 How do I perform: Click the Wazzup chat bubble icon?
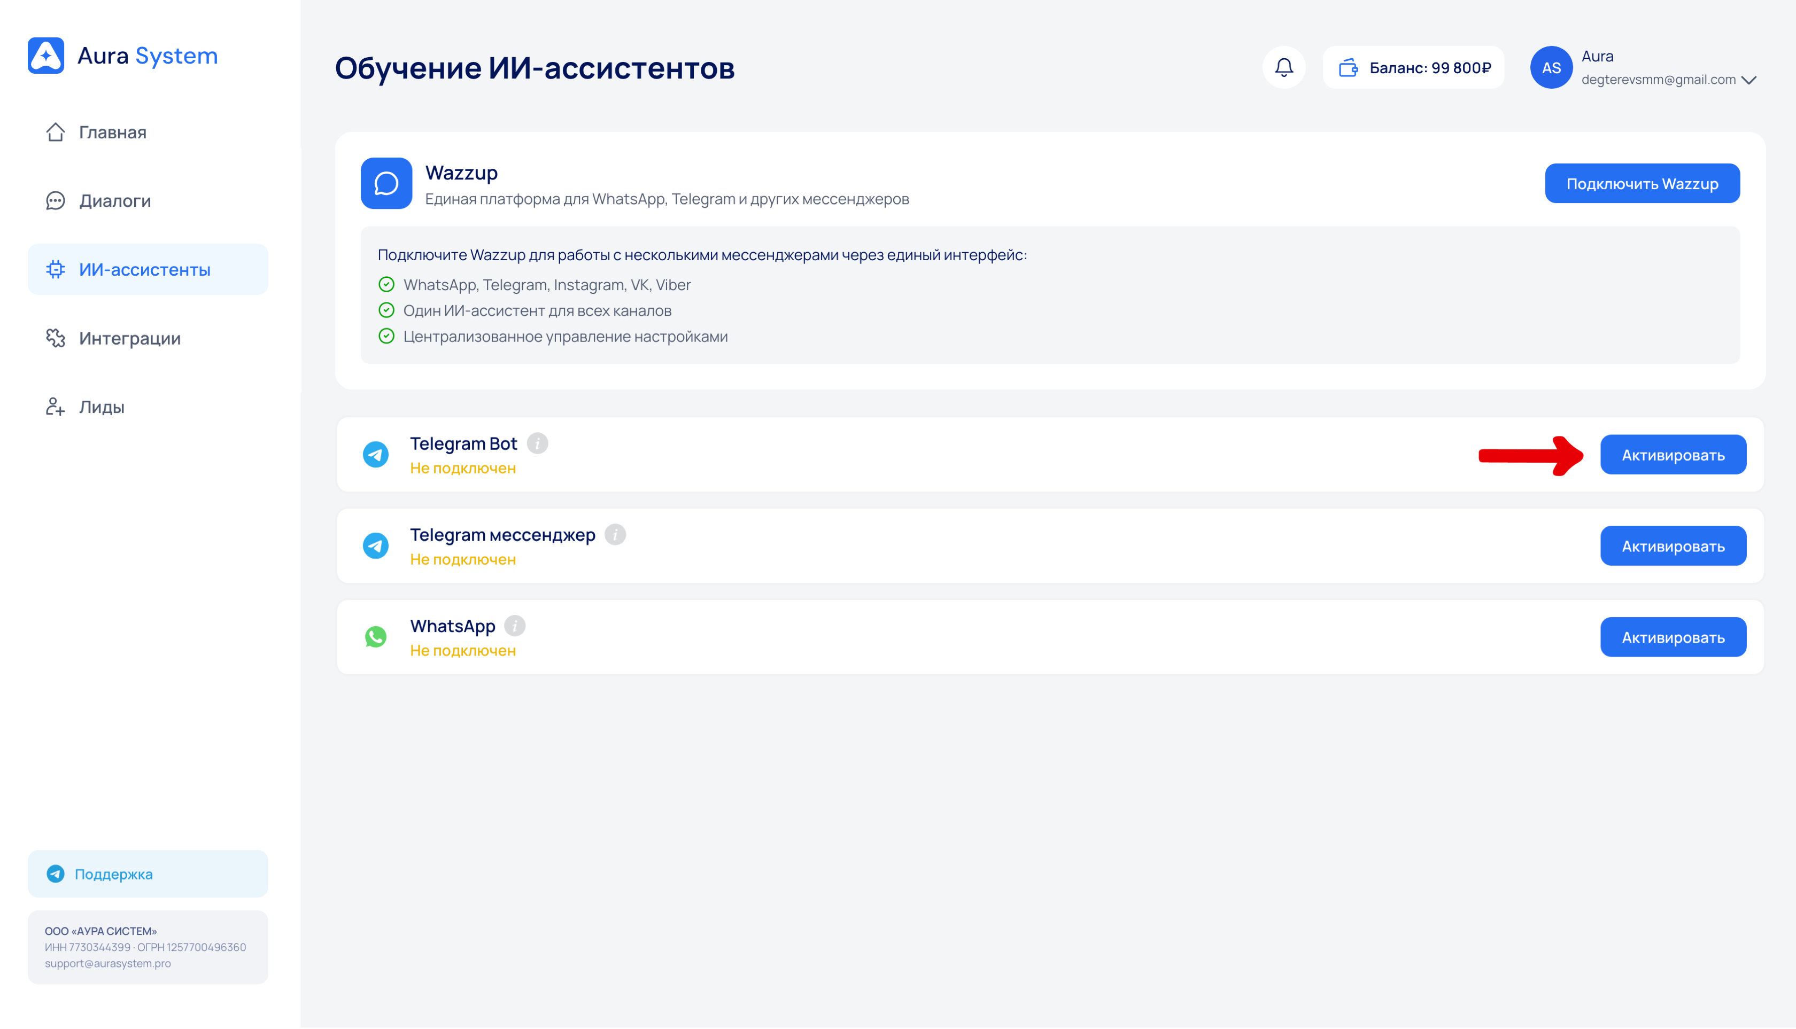[x=386, y=184]
